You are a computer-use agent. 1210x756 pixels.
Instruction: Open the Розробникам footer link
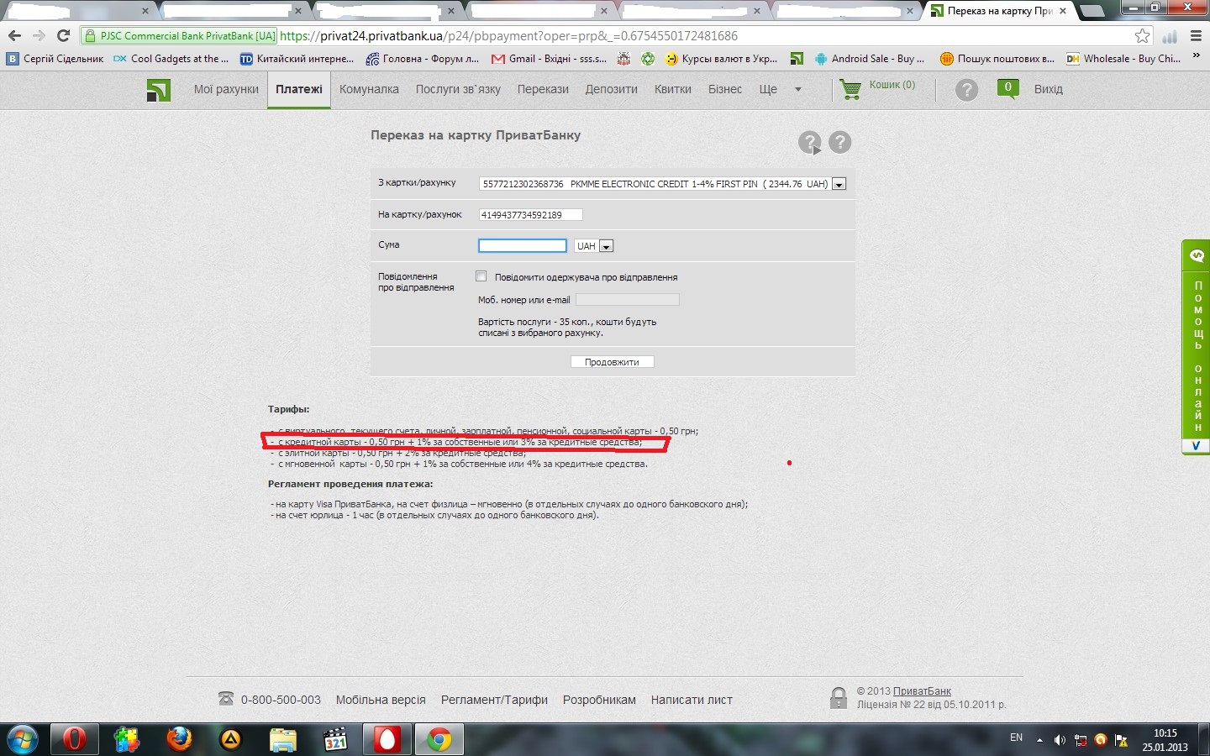pyautogui.click(x=599, y=700)
